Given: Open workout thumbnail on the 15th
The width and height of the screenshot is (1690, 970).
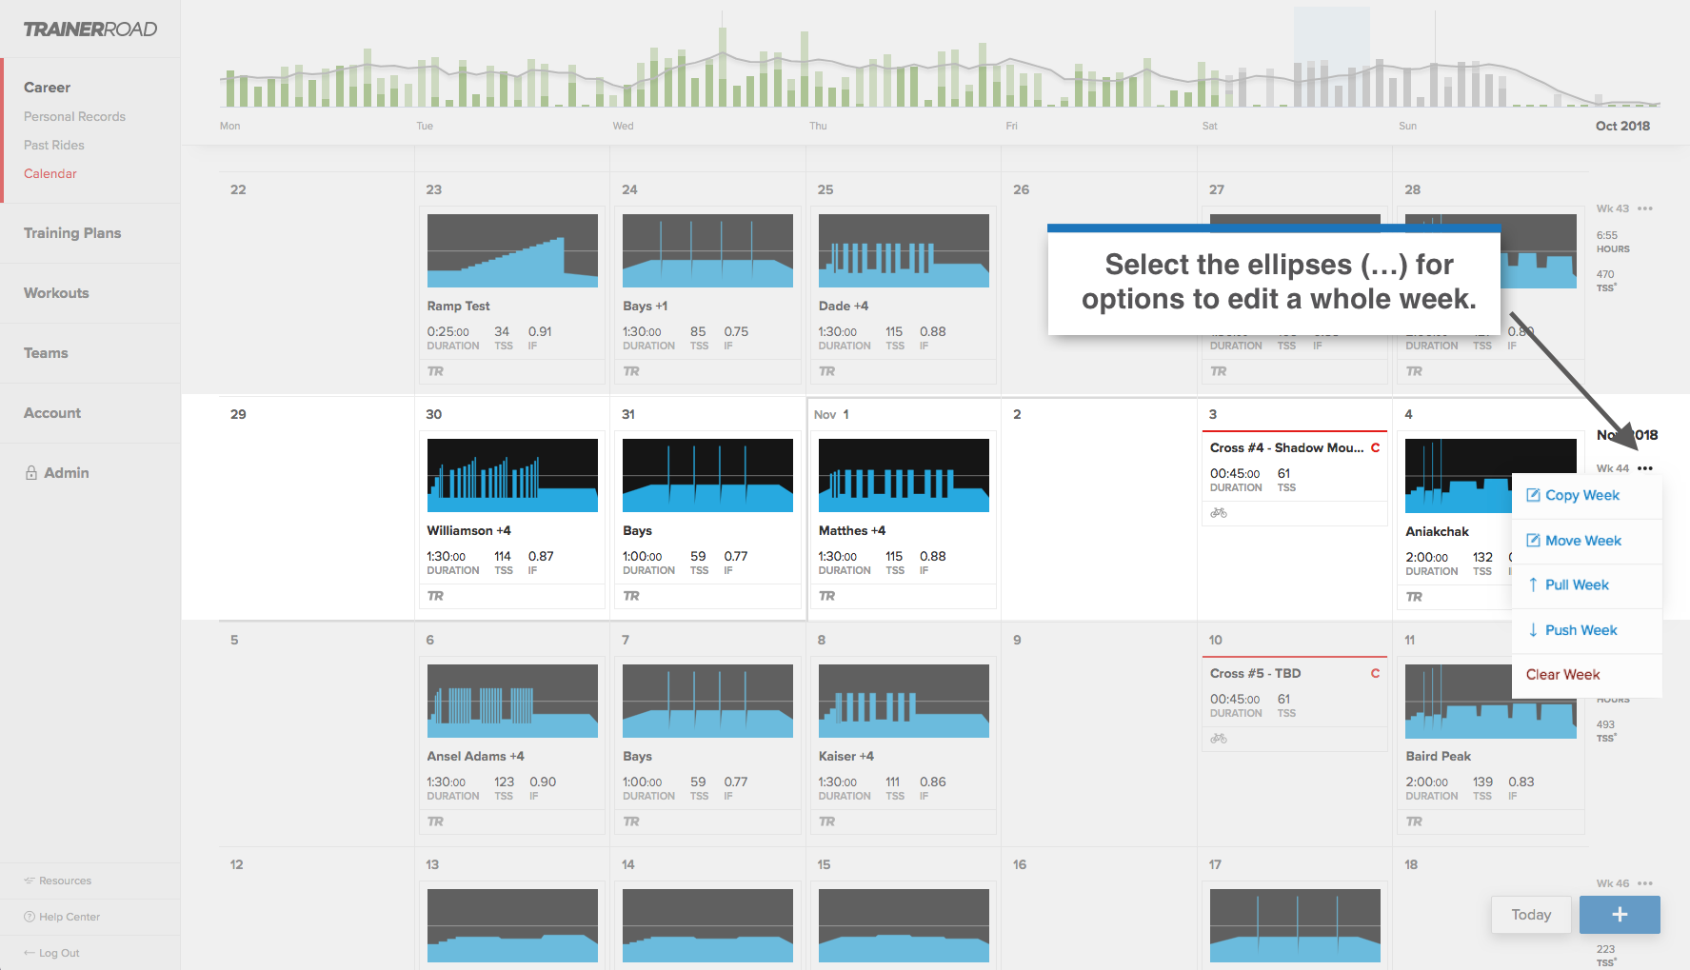Looking at the screenshot, I should [x=904, y=925].
